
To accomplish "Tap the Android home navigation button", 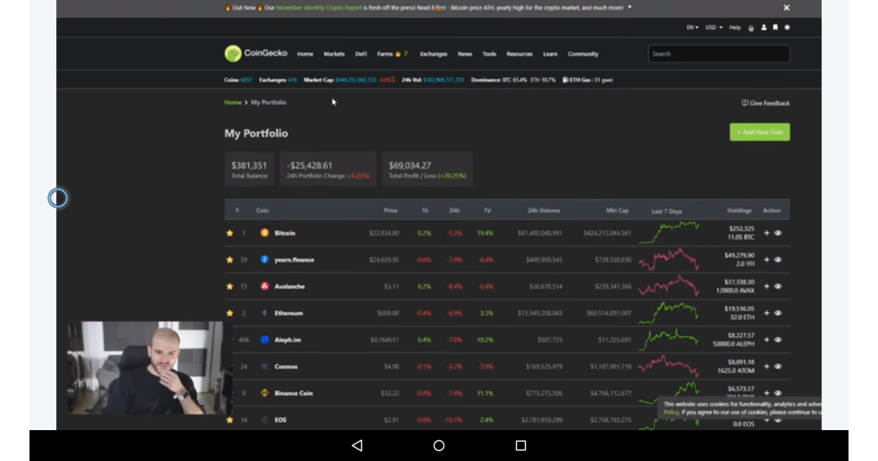I will tap(439, 445).
